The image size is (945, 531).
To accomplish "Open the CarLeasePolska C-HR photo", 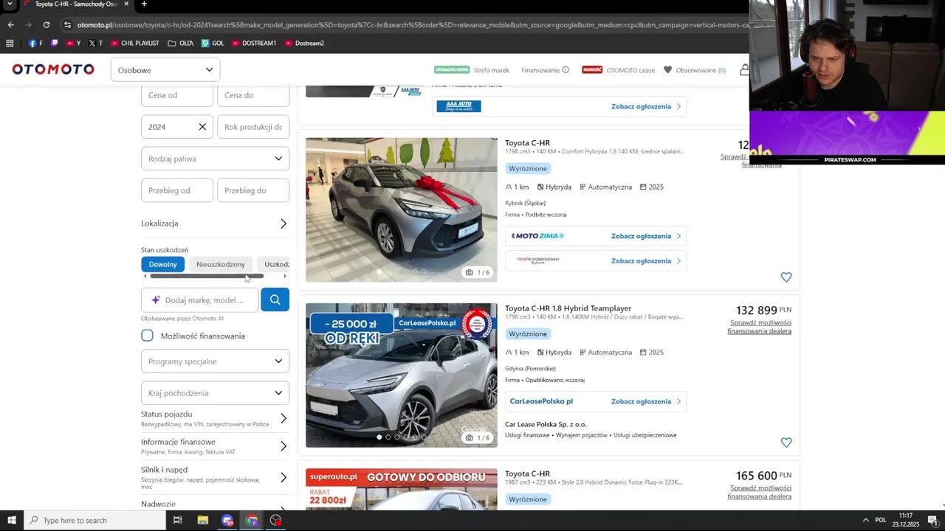I will tap(402, 375).
